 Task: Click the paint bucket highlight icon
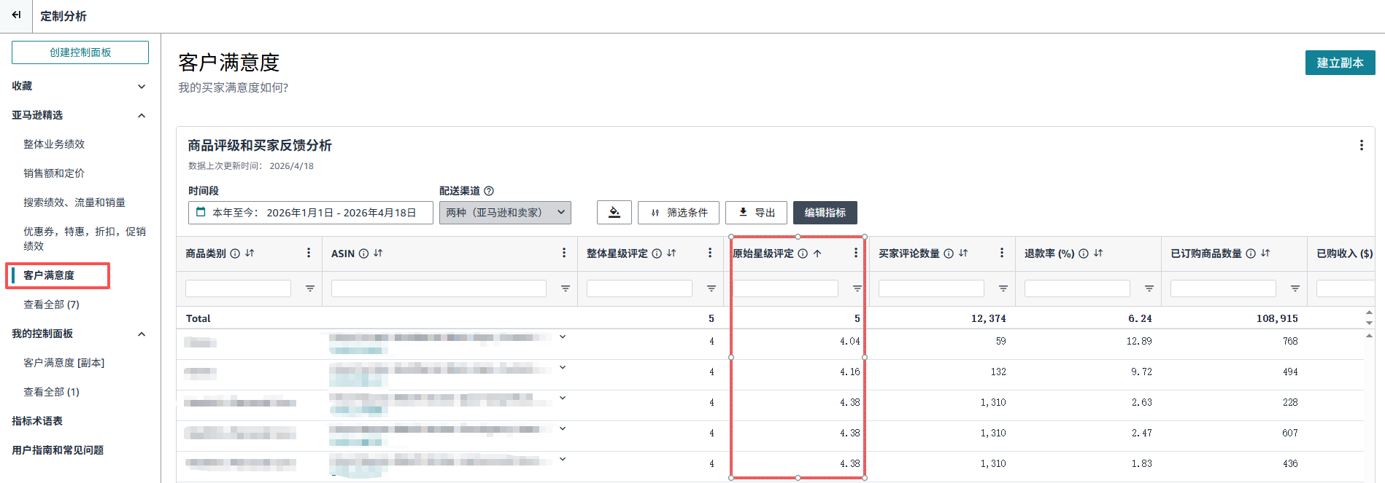(614, 213)
